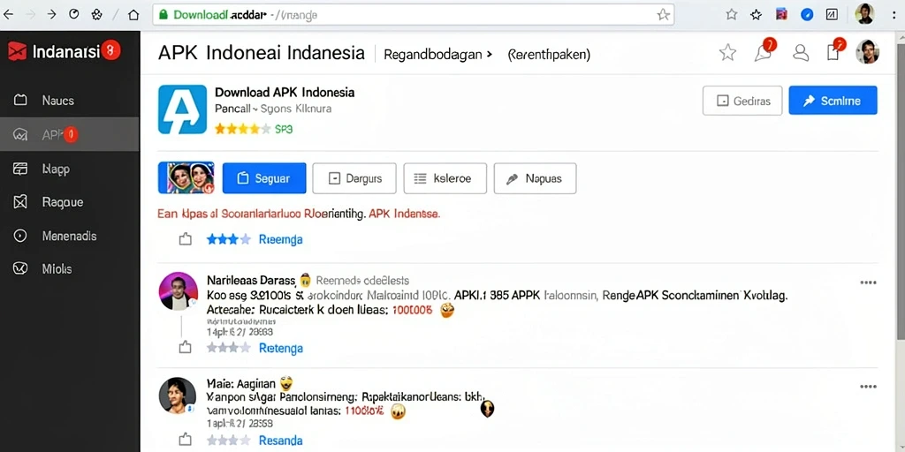
Task: Open the Menenadis sidebar item
Action: click(69, 236)
